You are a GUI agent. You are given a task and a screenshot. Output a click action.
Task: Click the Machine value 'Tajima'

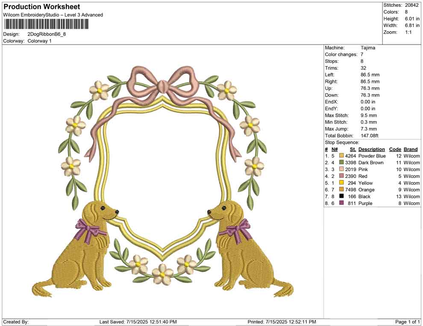(x=368, y=48)
